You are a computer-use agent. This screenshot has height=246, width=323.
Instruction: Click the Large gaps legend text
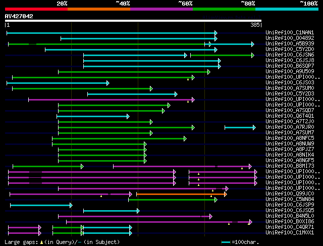click(62, 242)
